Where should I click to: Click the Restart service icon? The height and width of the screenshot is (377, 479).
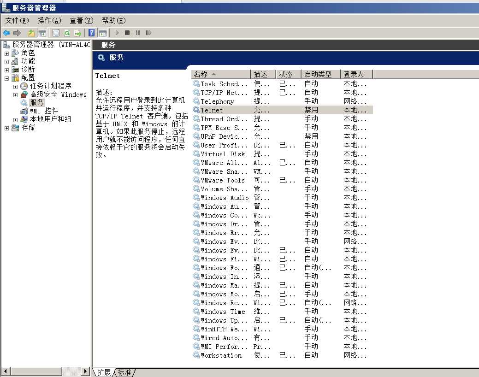point(148,33)
